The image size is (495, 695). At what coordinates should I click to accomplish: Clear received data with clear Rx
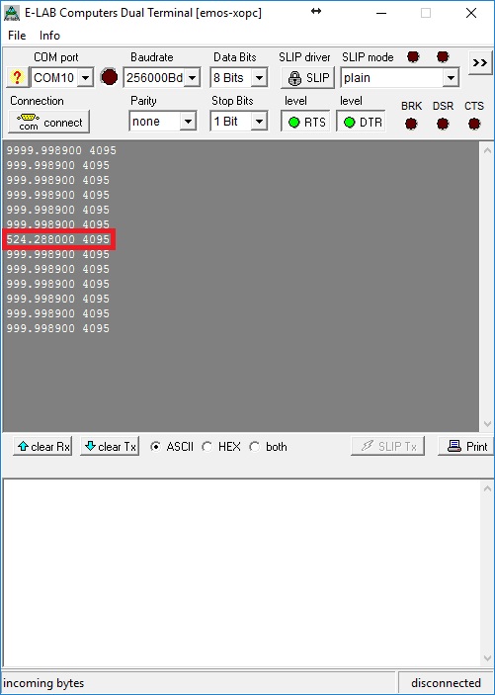click(x=42, y=446)
